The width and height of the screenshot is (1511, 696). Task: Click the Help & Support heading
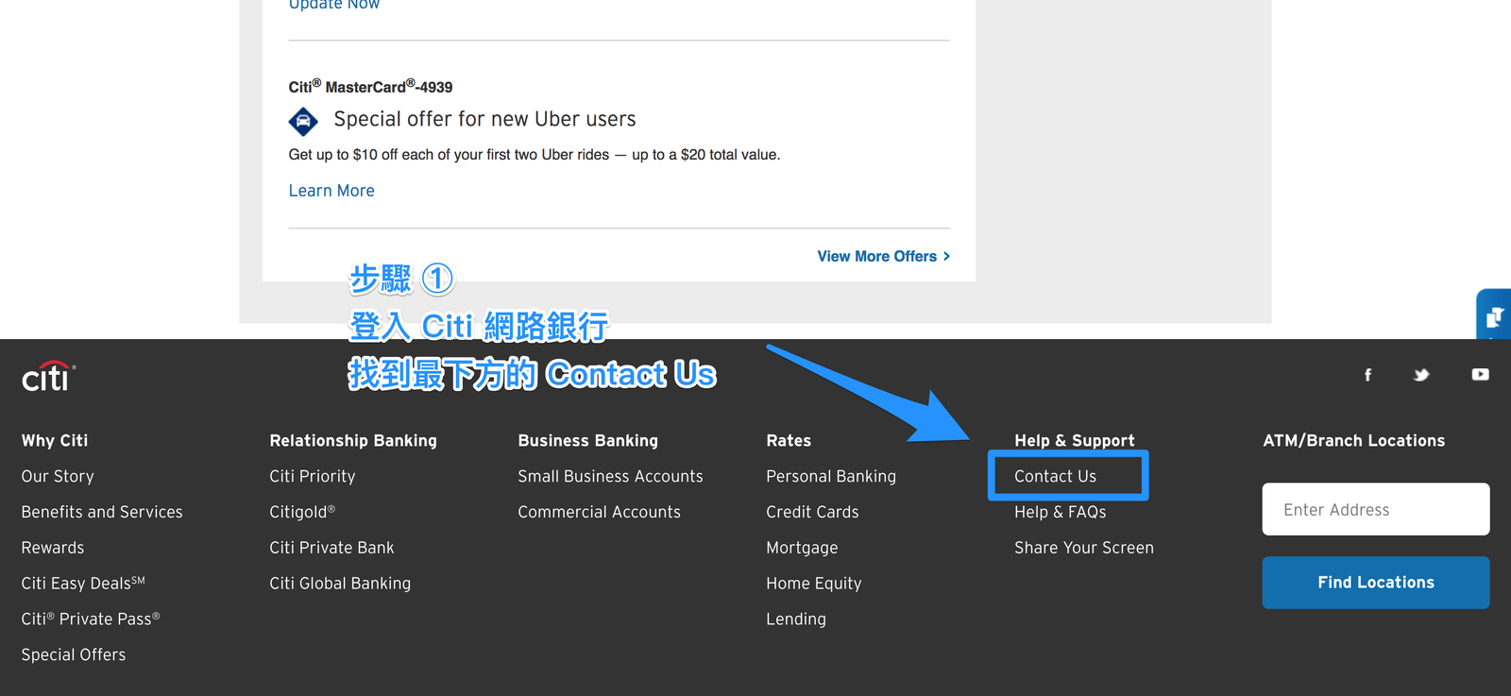pyautogui.click(x=1075, y=440)
